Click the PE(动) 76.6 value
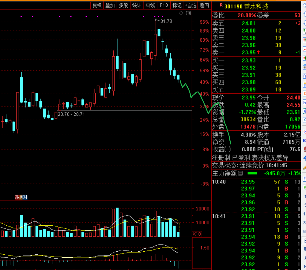 pyautogui.click(x=295, y=149)
